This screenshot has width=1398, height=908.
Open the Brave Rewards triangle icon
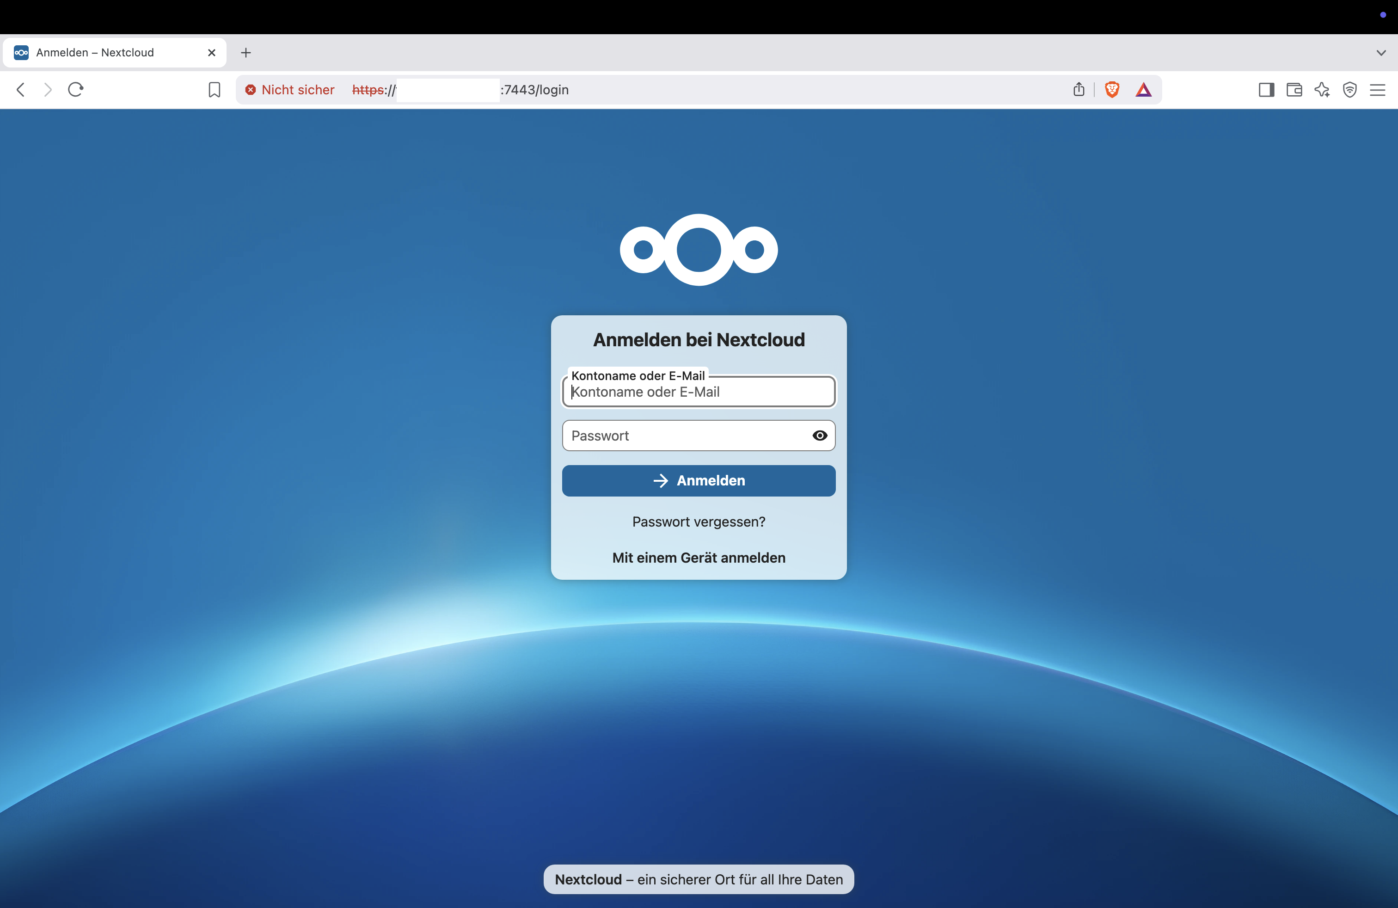pyautogui.click(x=1144, y=90)
